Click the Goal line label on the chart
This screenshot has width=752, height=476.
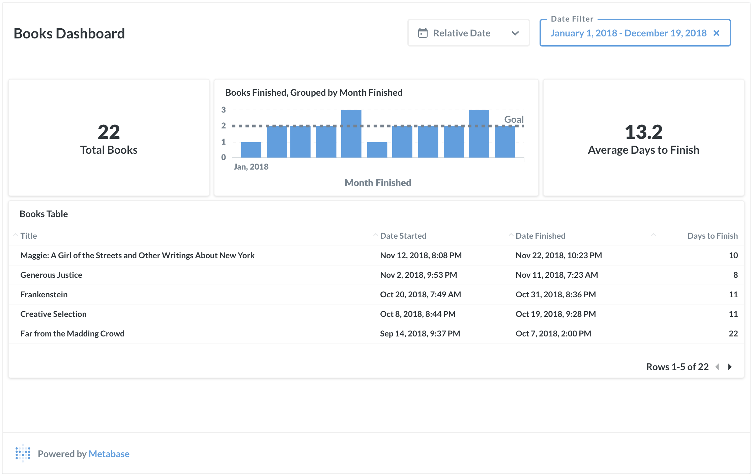tap(514, 119)
